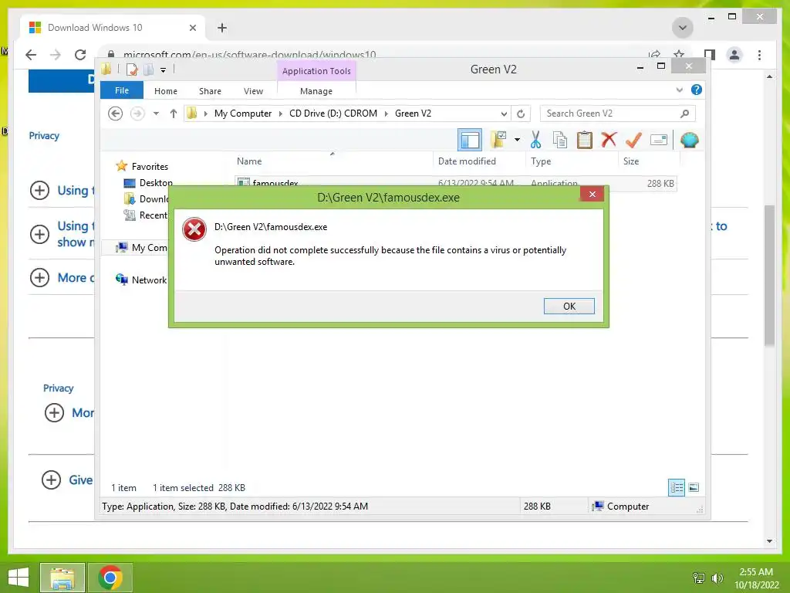
Task: Open the Share ribbon tab
Action: click(x=210, y=91)
